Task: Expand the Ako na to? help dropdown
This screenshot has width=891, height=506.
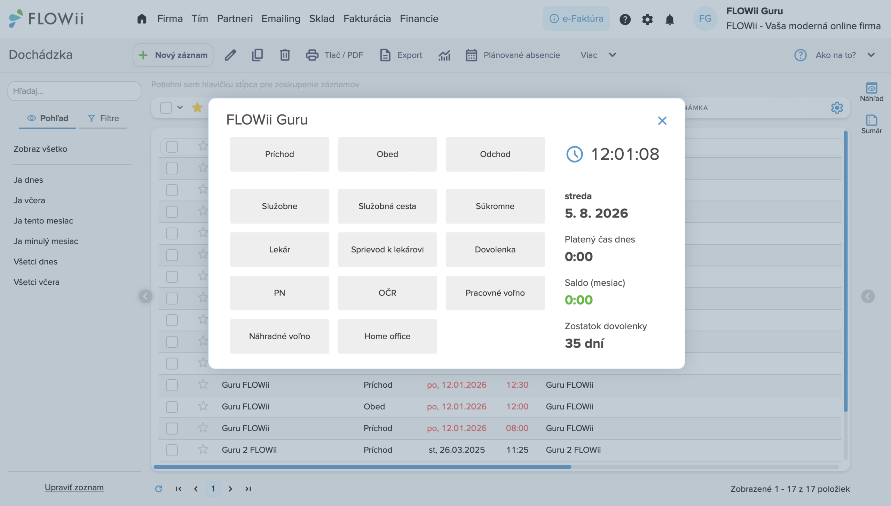Action: coord(834,55)
